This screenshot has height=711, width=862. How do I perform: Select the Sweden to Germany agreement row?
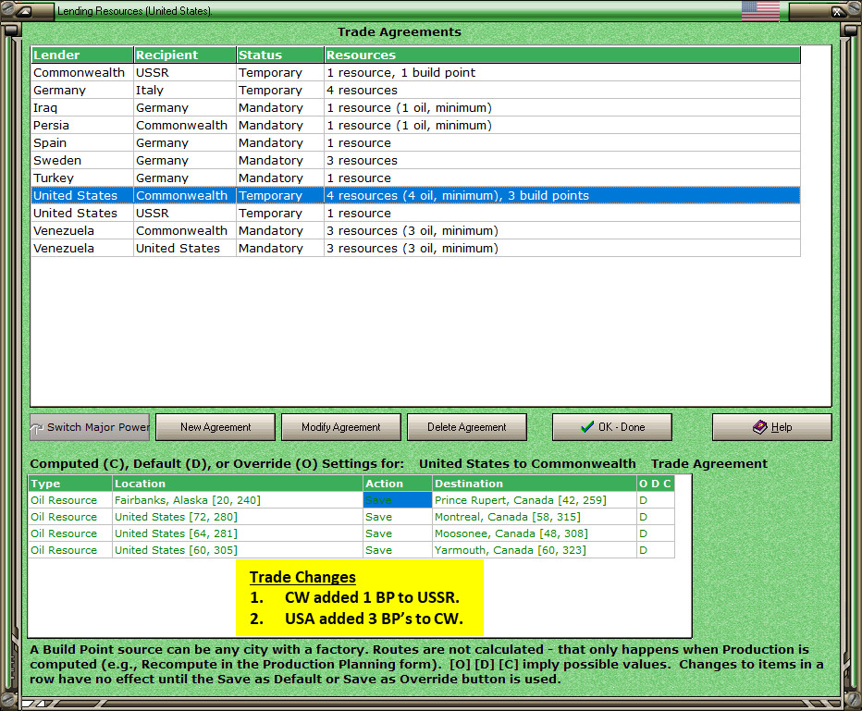415,161
